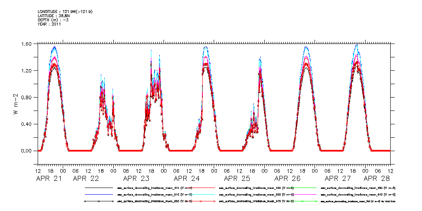Click the 0.40 y-axis tick label
Image resolution: width=422 pixels, height=211 pixels.
(27, 124)
